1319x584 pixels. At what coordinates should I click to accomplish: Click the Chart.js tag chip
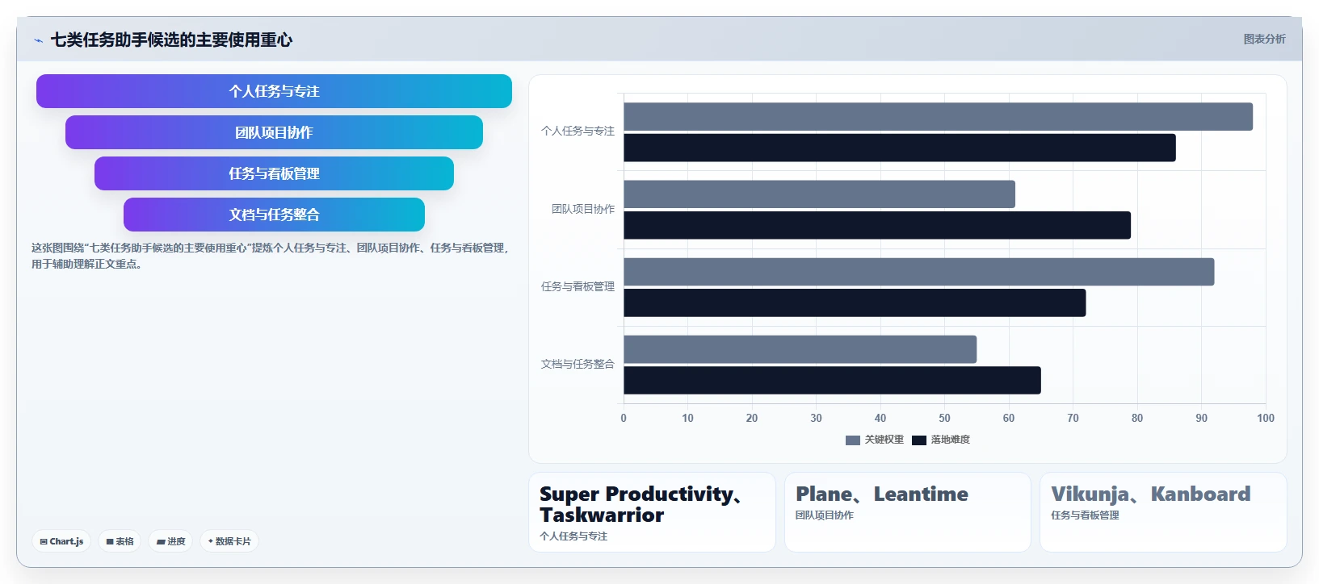click(61, 541)
